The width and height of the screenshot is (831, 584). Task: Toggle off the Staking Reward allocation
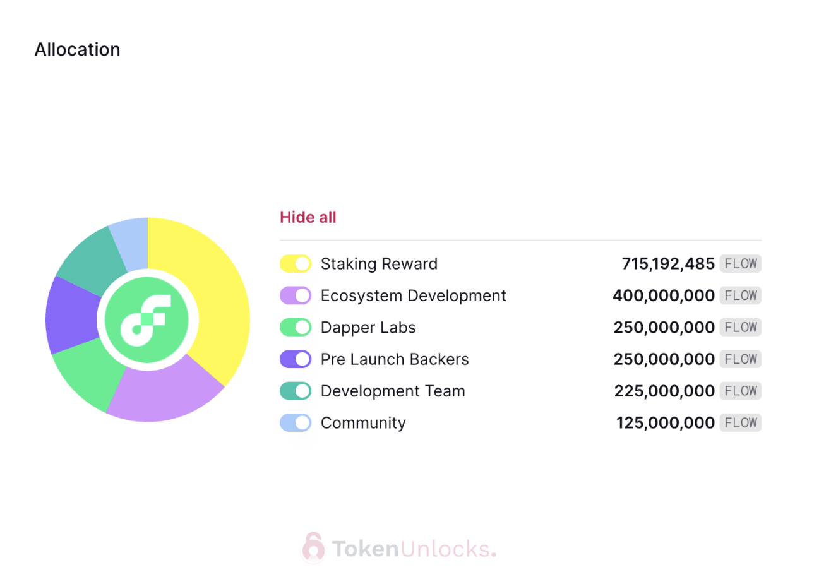pyautogui.click(x=296, y=264)
